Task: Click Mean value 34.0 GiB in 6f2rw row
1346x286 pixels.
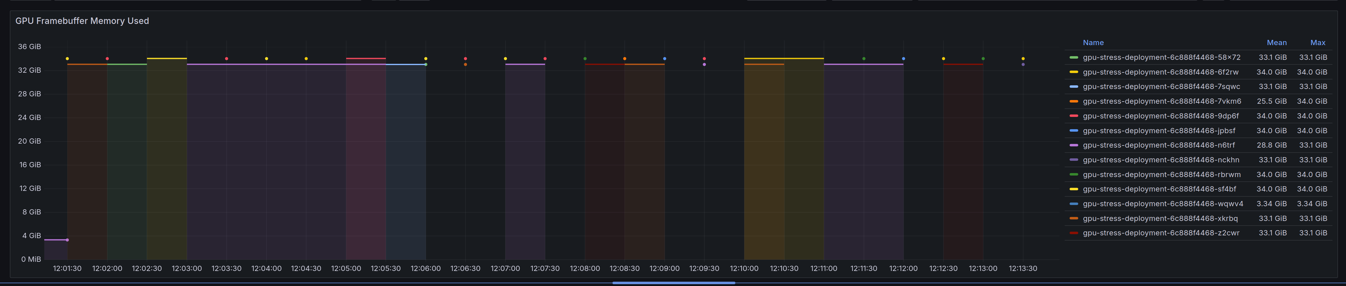Action: (x=1271, y=72)
